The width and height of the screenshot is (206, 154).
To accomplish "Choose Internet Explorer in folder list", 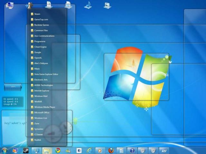I will tap(40, 91).
